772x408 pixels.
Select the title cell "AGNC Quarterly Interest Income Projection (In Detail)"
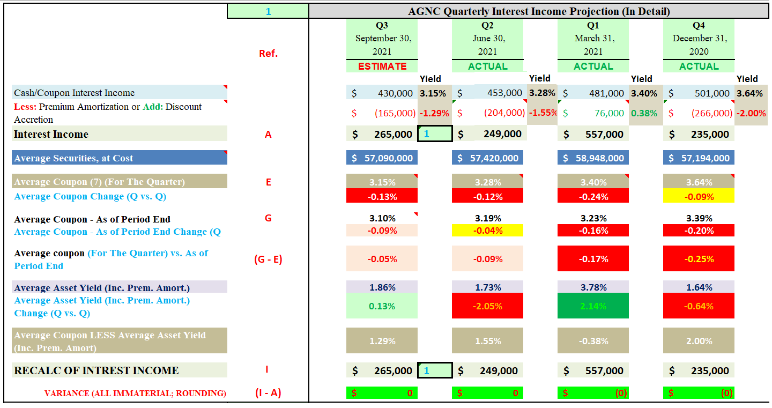coord(539,11)
